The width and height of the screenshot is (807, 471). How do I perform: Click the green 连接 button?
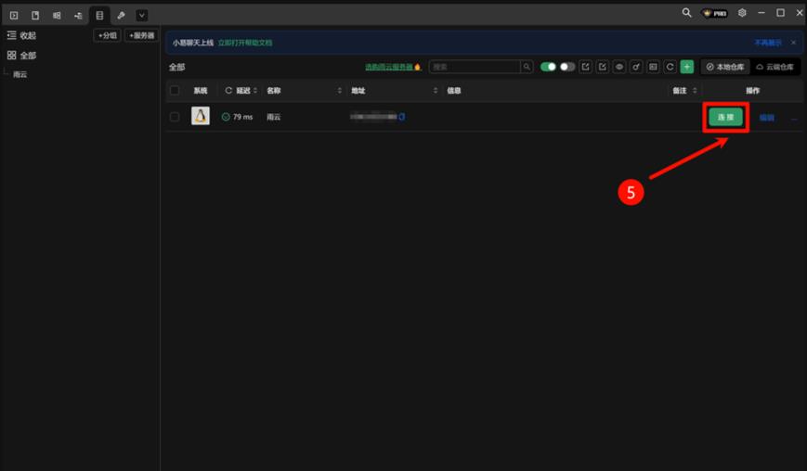[725, 117]
